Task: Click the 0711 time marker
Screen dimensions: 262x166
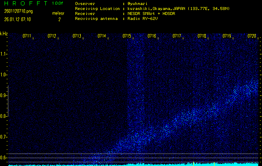Action: 27,36
